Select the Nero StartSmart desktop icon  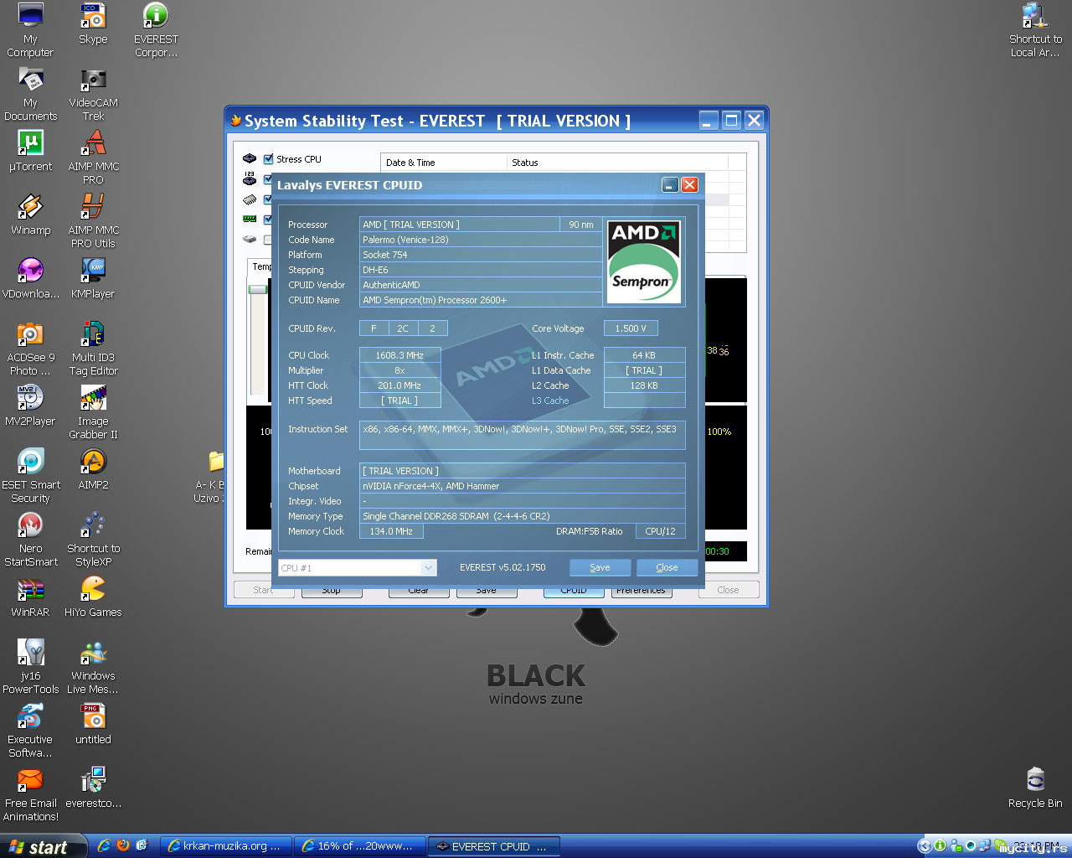pyautogui.click(x=30, y=540)
